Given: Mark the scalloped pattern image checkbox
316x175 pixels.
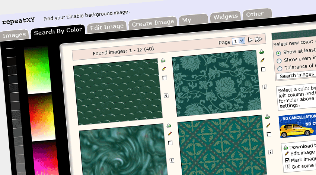Looking at the screenshot, I should 165,78.
